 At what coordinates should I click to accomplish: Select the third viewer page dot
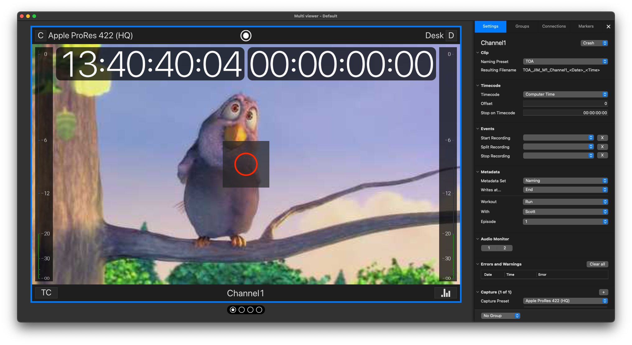coord(250,310)
